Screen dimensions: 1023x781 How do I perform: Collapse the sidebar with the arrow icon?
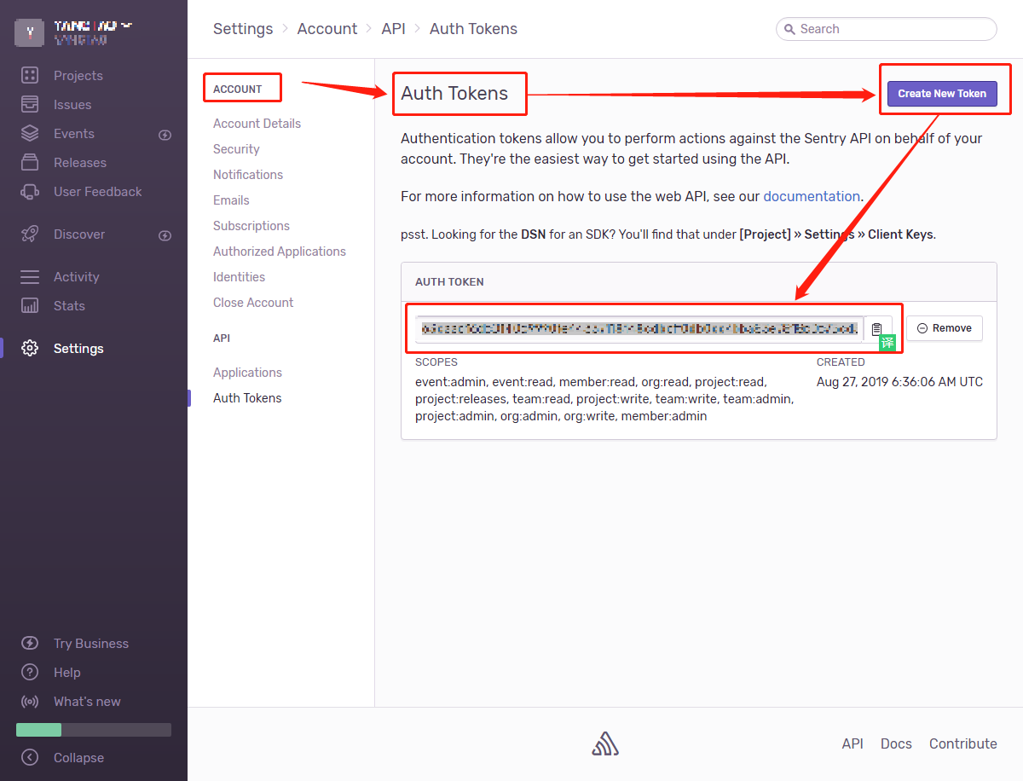30,758
